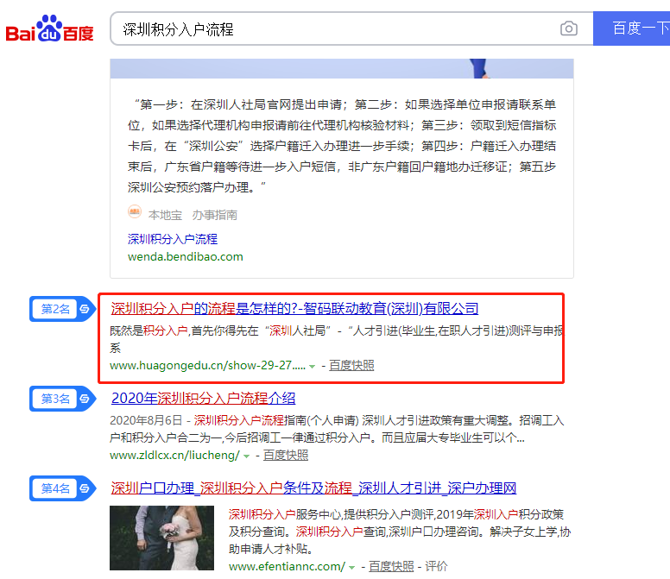Click 办事指南 label in featured answer

pyautogui.click(x=214, y=215)
